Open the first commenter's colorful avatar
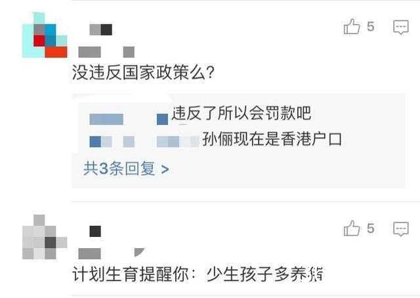The height and width of the screenshot is (298, 420). coord(45,35)
